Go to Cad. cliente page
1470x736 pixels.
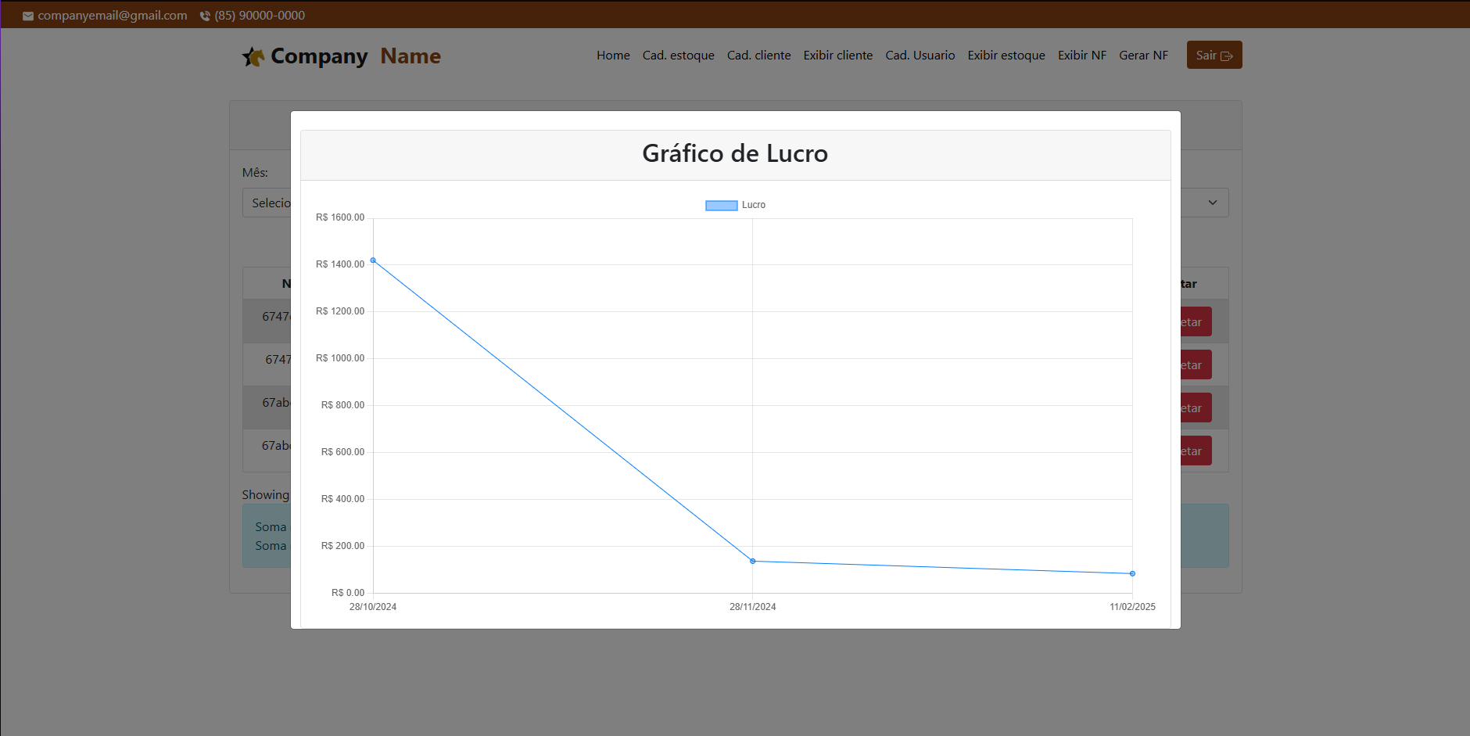click(759, 55)
